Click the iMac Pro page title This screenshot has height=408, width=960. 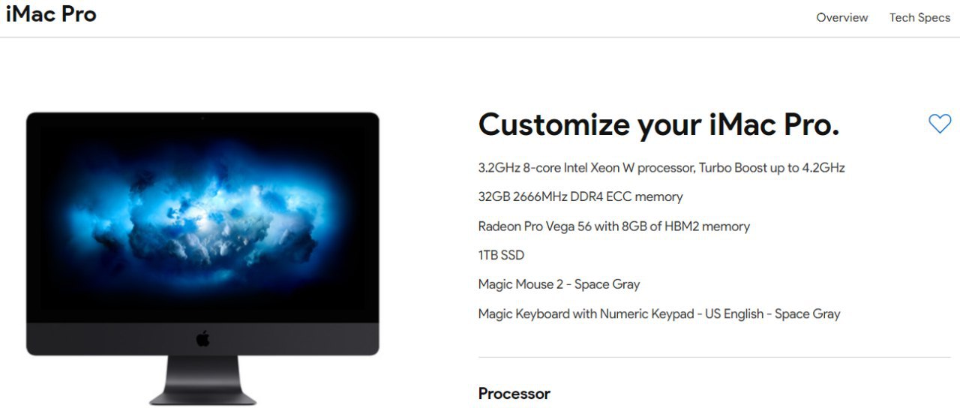(x=51, y=14)
